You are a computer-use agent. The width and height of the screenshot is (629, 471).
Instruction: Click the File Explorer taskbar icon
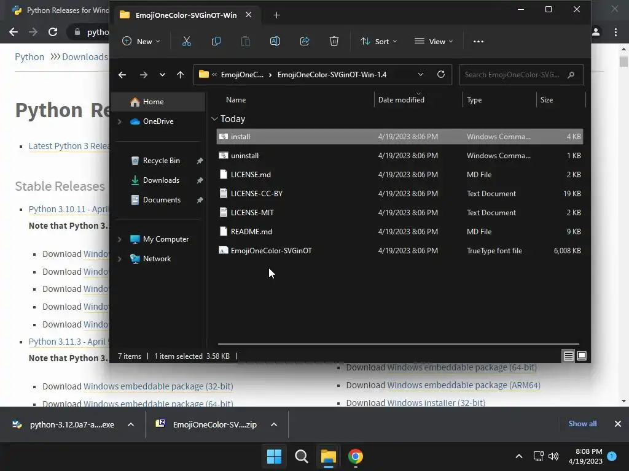[x=328, y=456]
